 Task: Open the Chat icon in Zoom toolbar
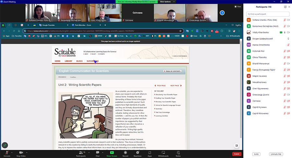tap(98, 152)
